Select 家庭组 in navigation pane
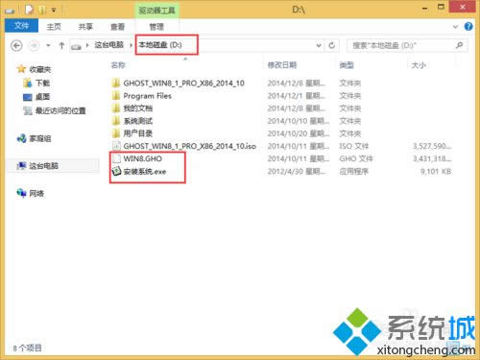 click(39, 138)
